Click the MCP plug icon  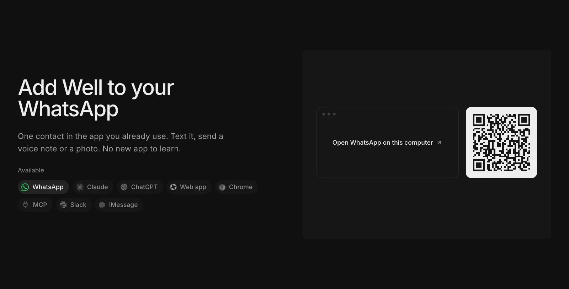[x=25, y=205]
